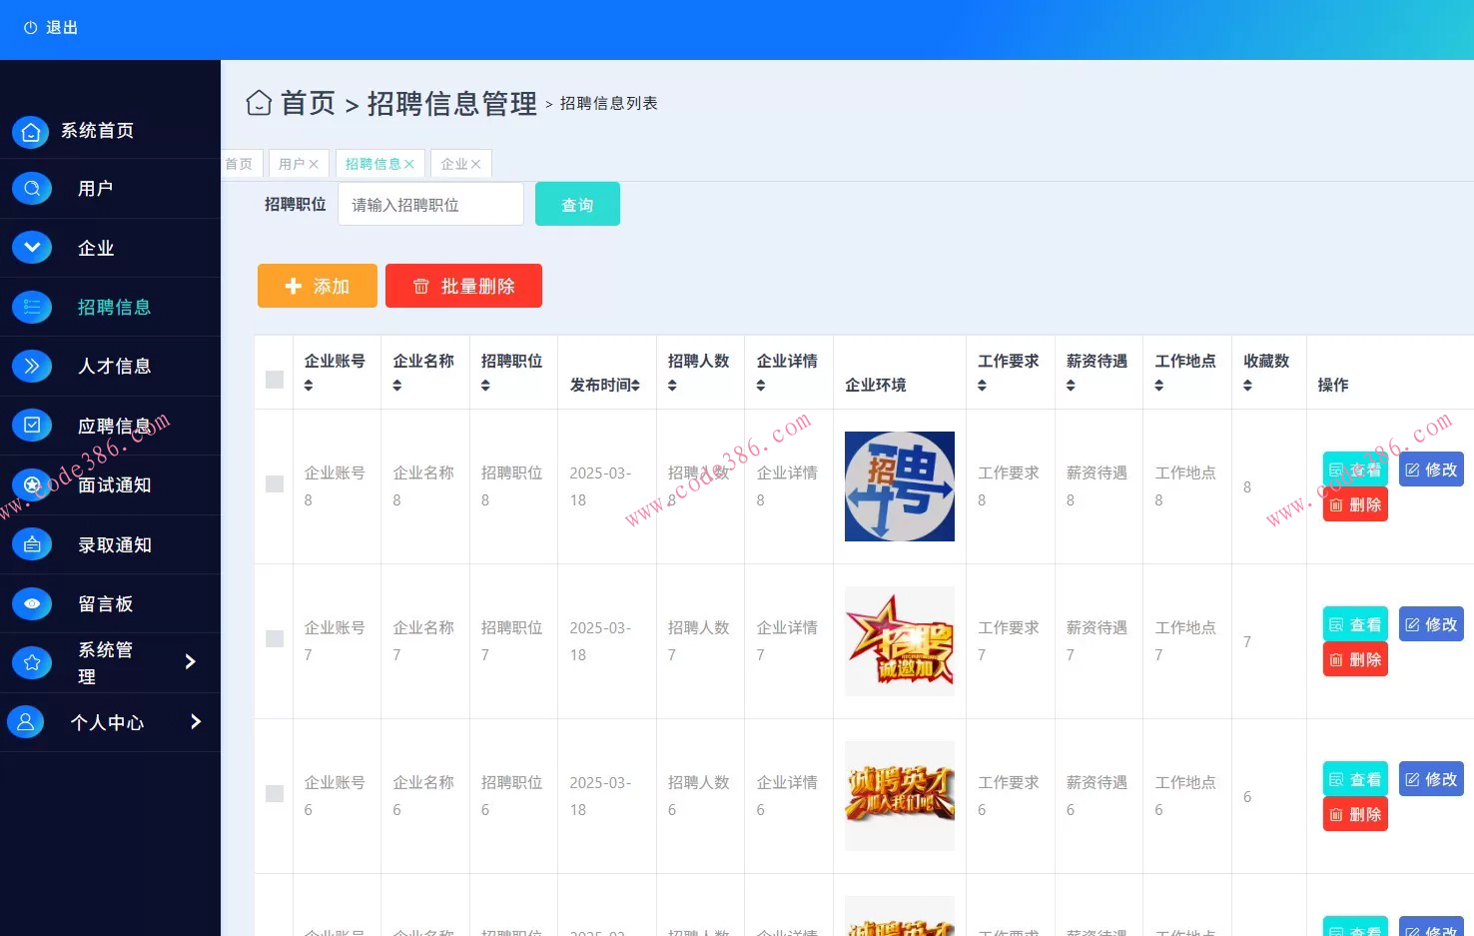Check the row checkbox for 企业账号8
1474x936 pixels.
[x=274, y=484]
